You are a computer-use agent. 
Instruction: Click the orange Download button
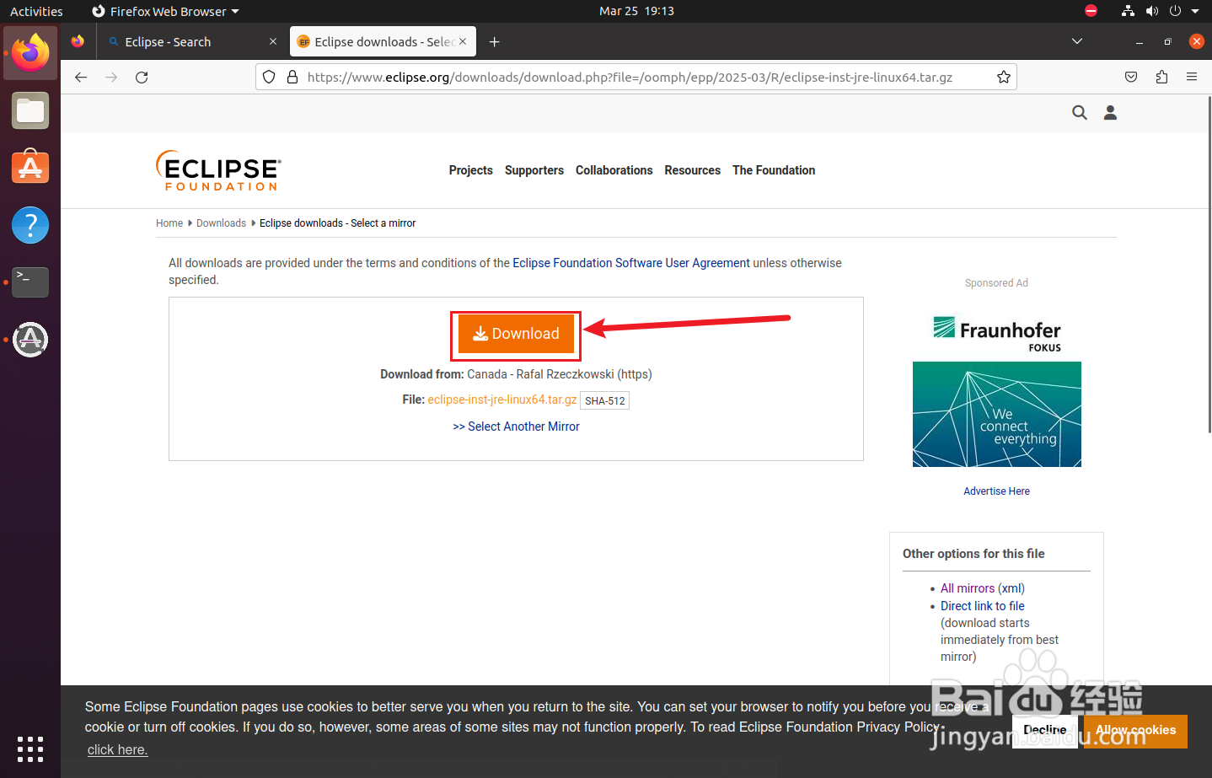coord(516,334)
